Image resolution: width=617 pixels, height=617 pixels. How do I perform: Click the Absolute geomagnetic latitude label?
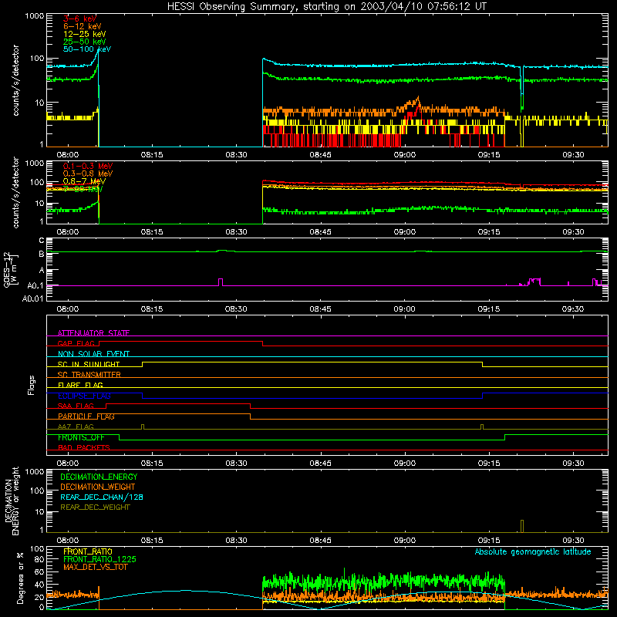pos(533,552)
